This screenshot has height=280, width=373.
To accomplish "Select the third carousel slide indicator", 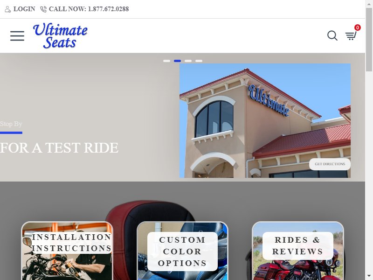I will (188, 61).
